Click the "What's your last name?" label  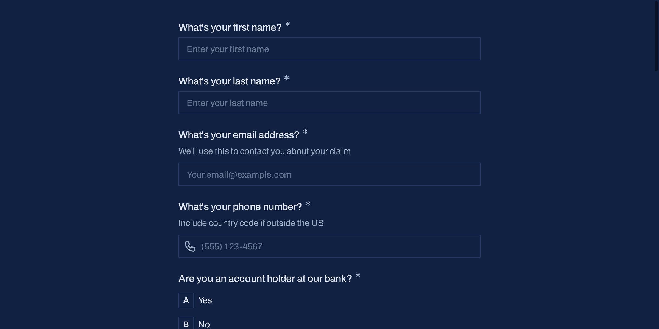click(x=229, y=81)
